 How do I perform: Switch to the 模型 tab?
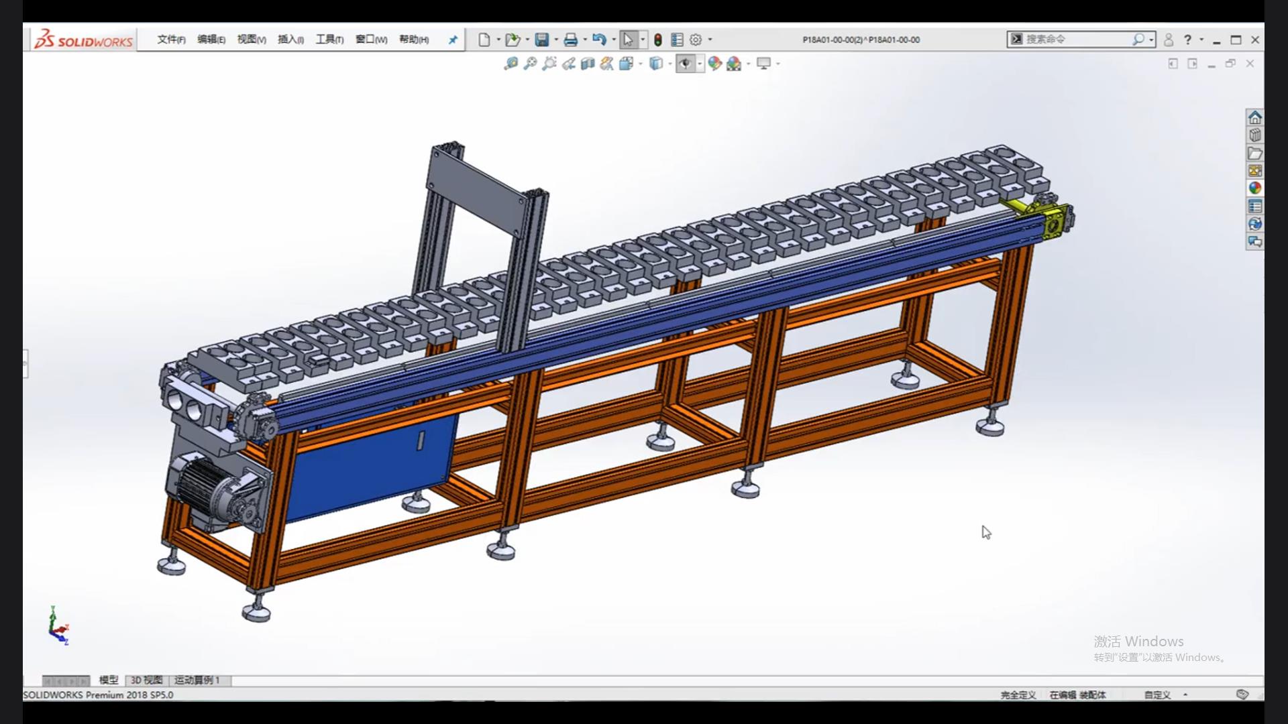point(109,680)
